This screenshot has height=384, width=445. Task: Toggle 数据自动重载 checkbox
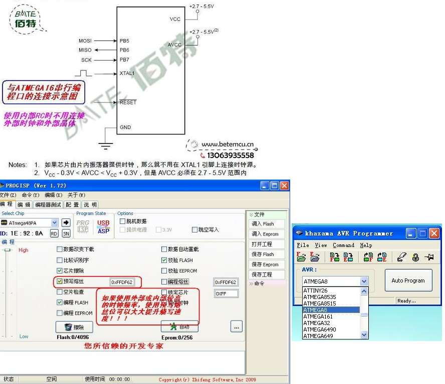(x=164, y=249)
